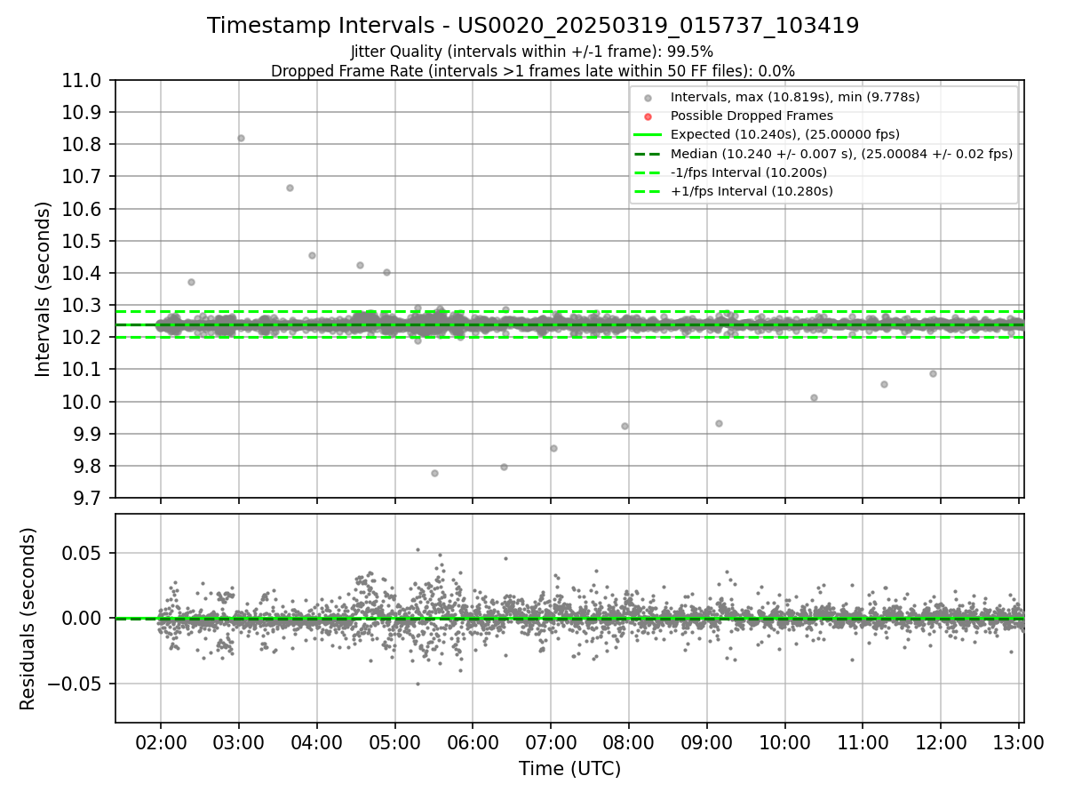The image size is (1066, 800).
Task: Select the 'Jitter Quality' subtitle line
Action: click(x=532, y=52)
